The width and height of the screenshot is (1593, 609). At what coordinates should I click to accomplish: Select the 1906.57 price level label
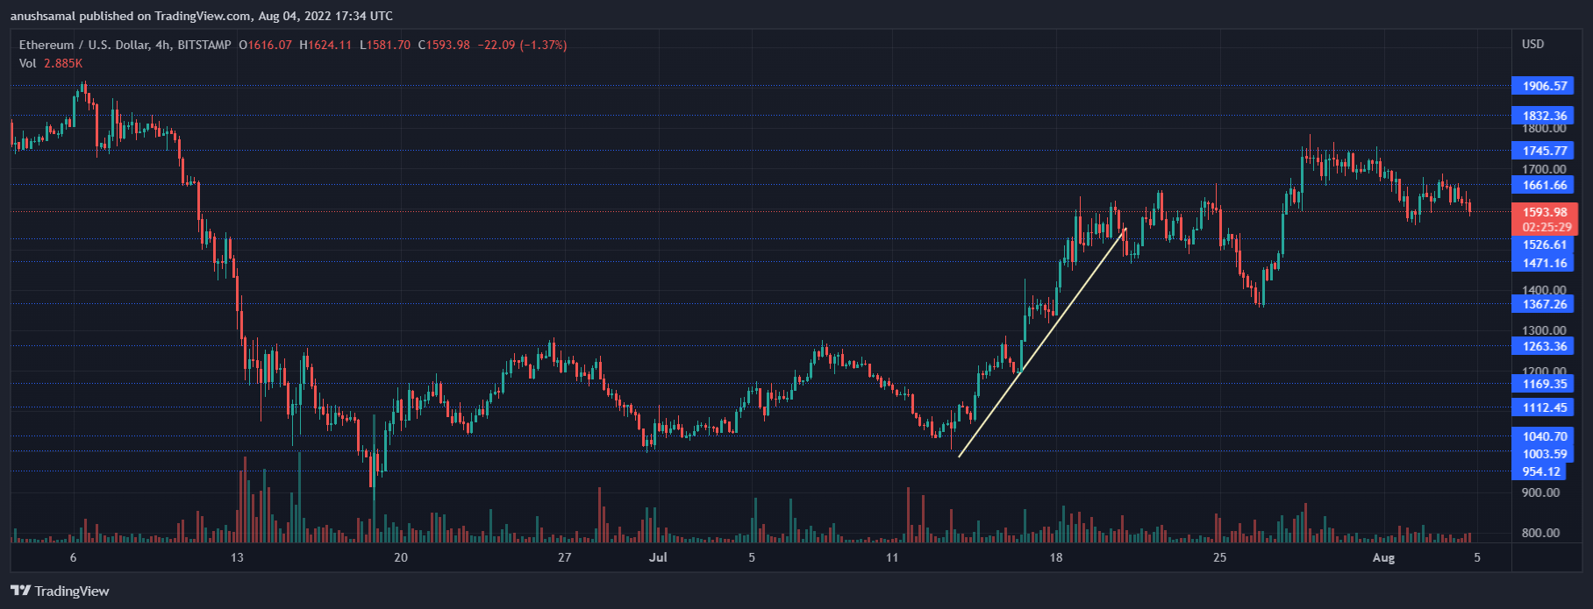point(1545,86)
